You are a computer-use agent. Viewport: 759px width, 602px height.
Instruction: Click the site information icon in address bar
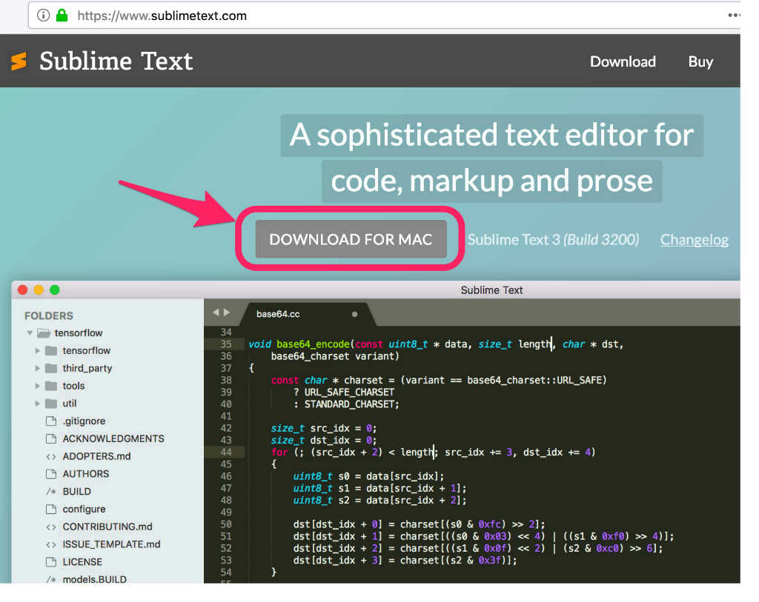[x=43, y=16]
